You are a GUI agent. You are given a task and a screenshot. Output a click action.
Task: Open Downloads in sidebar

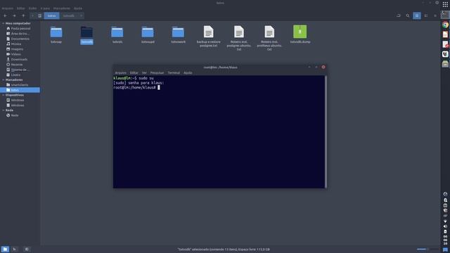[17, 59]
